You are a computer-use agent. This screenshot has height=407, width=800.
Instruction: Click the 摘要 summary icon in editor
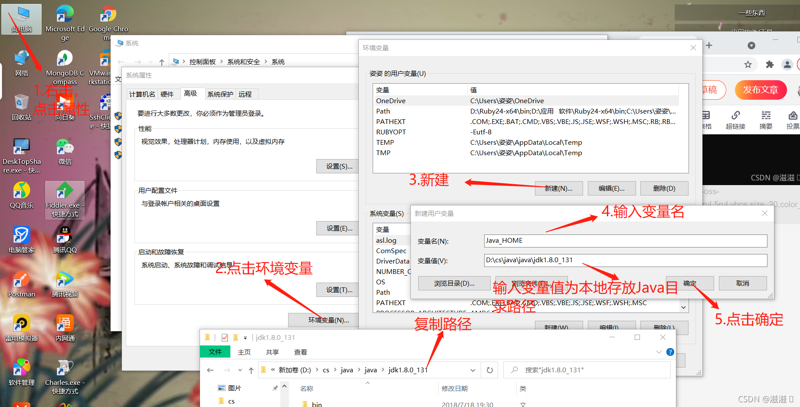click(766, 120)
